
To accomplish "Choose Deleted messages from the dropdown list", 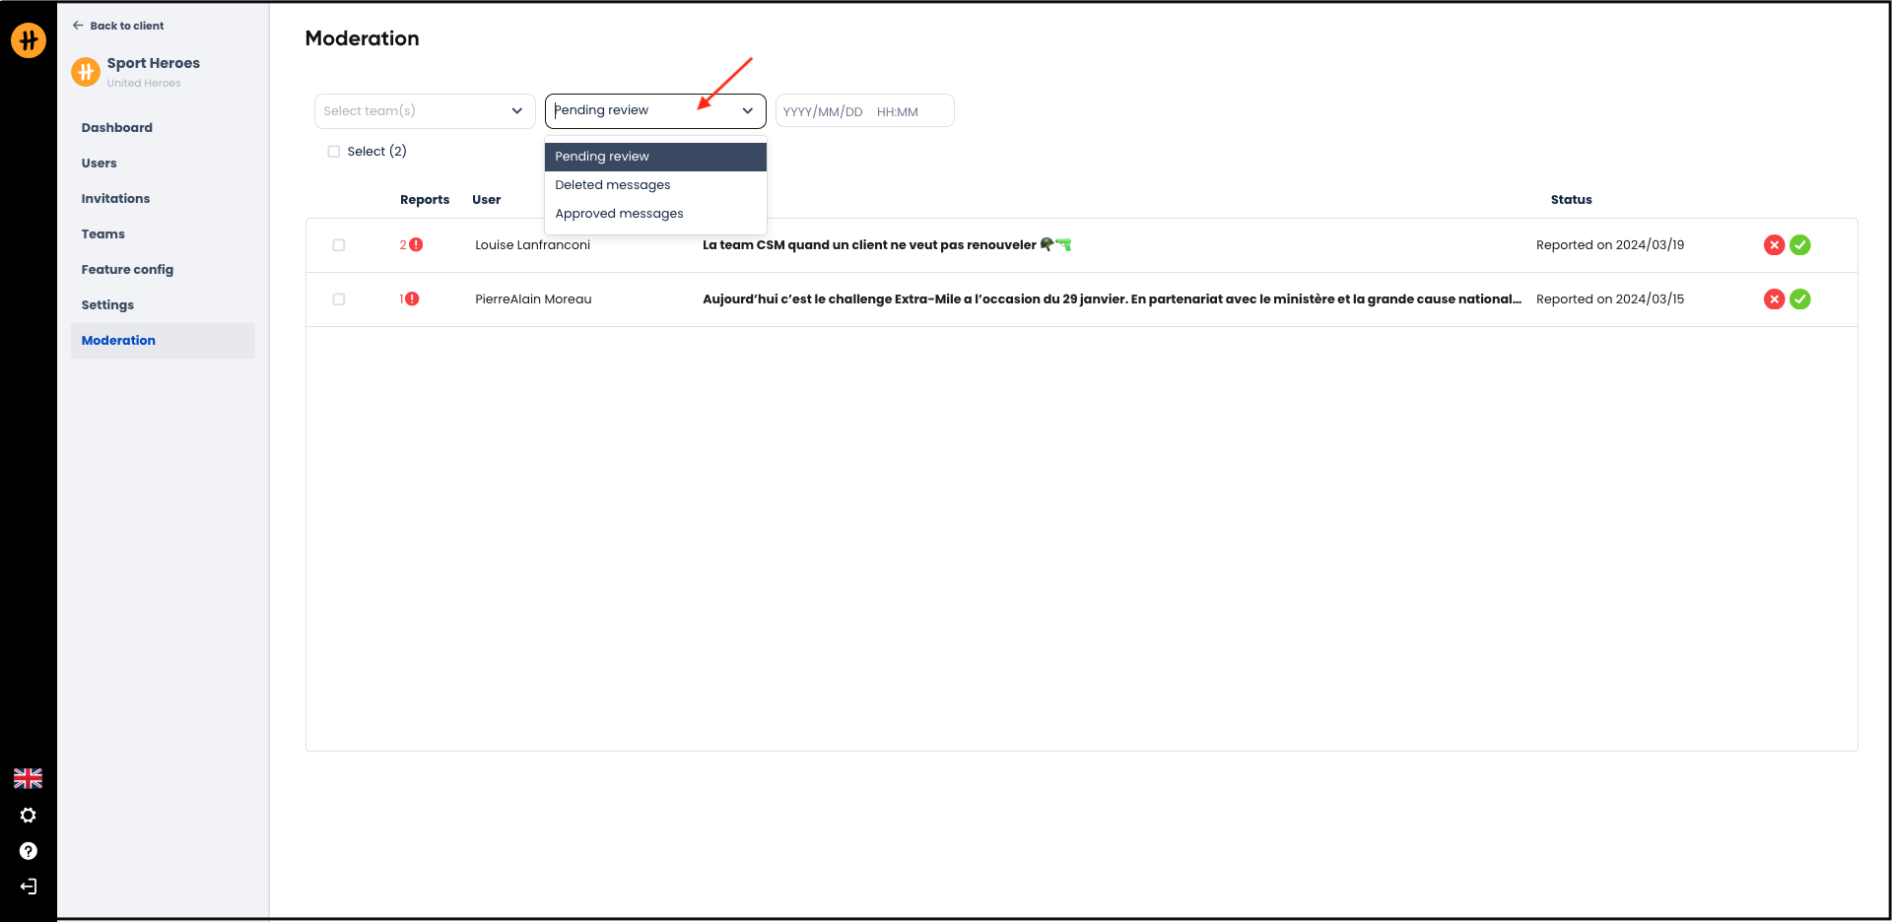I will pos(613,185).
